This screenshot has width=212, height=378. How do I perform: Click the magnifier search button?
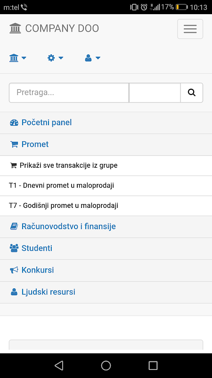click(x=192, y=93)
